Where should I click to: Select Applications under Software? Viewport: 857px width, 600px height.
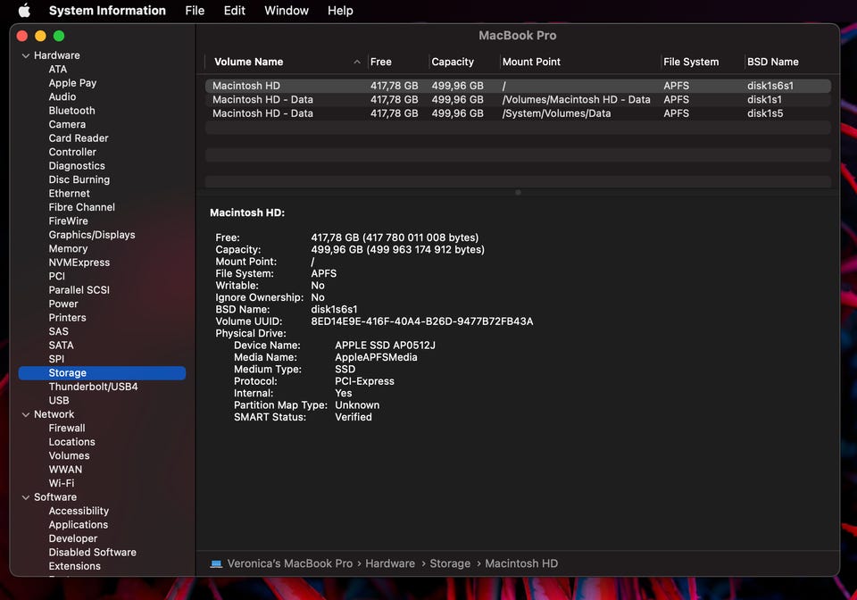coord(79,525)
